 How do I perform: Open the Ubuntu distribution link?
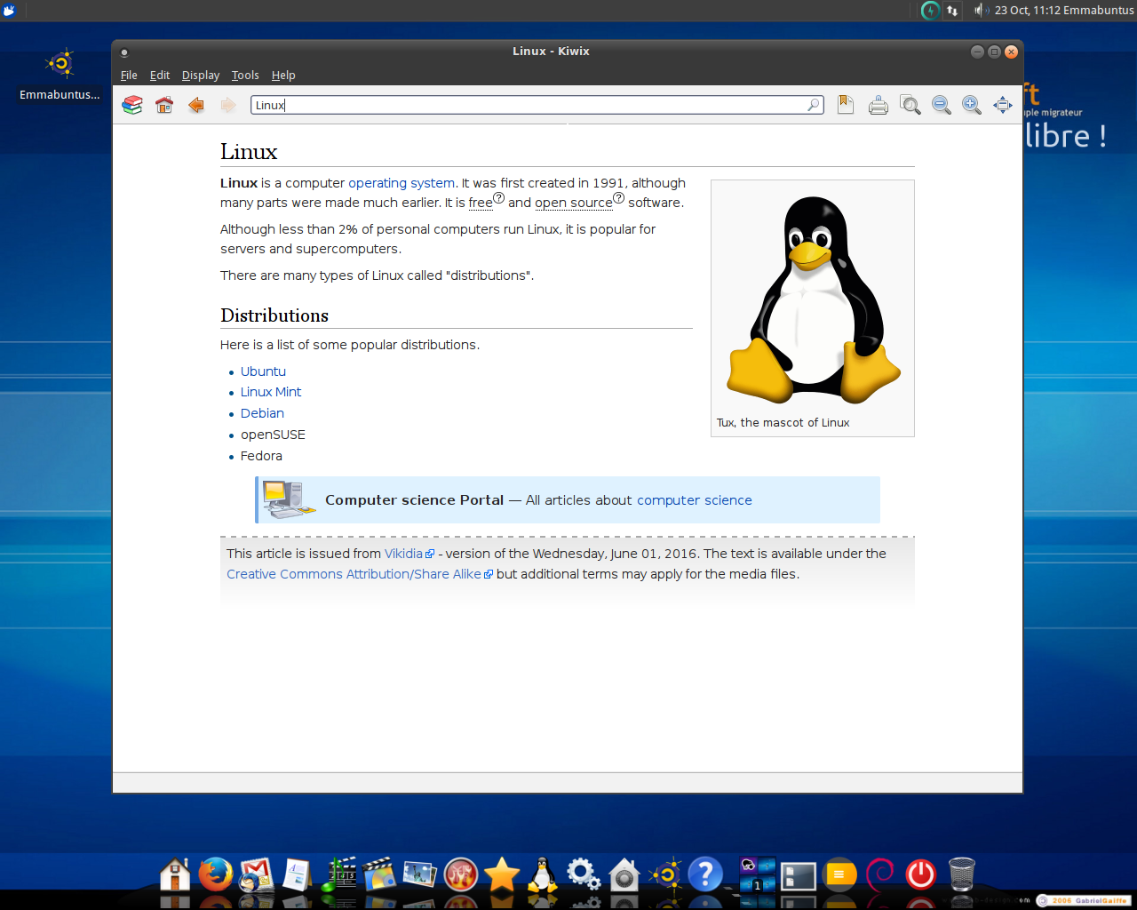(x=263, y=371)
